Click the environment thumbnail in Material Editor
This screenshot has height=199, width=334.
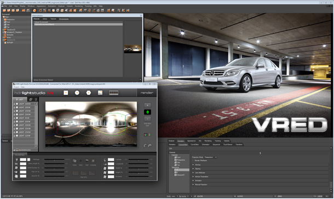coord(133,49)
